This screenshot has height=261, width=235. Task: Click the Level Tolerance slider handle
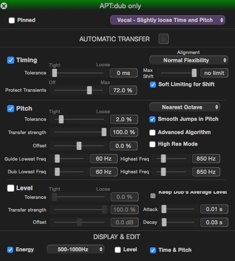pos(55,197)
